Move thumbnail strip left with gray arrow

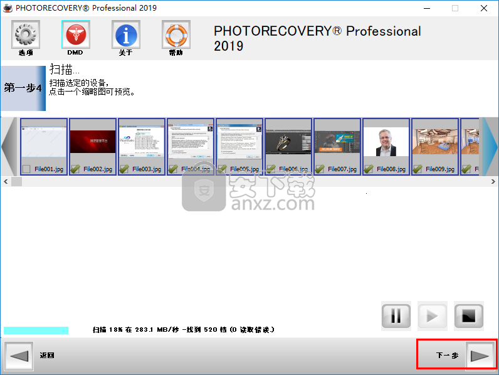[9, 147]
